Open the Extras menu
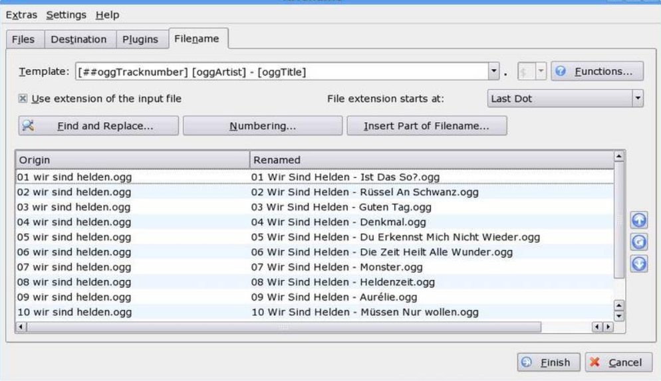The height and width of the screenshot is (381, 661). click(x=21, y=15)
